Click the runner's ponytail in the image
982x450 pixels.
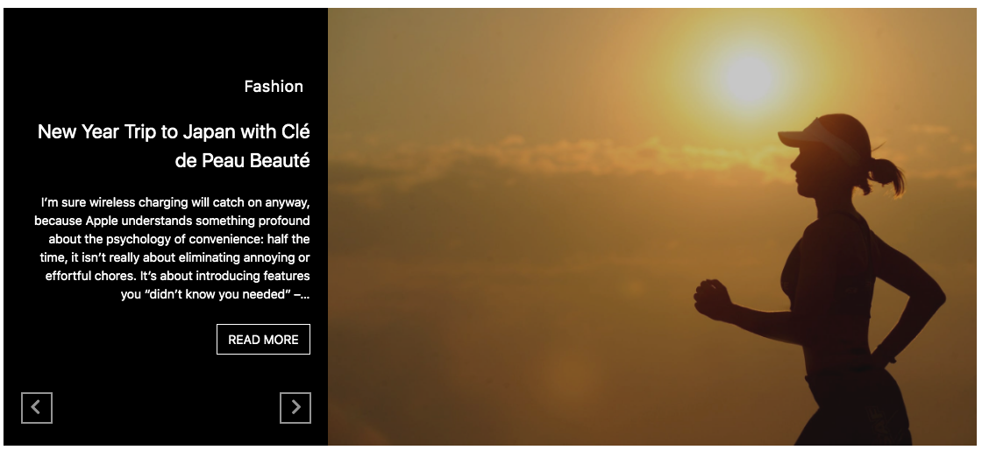888,174
